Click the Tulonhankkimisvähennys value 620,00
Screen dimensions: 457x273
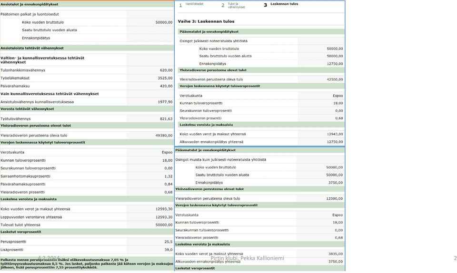pos(166,70)
